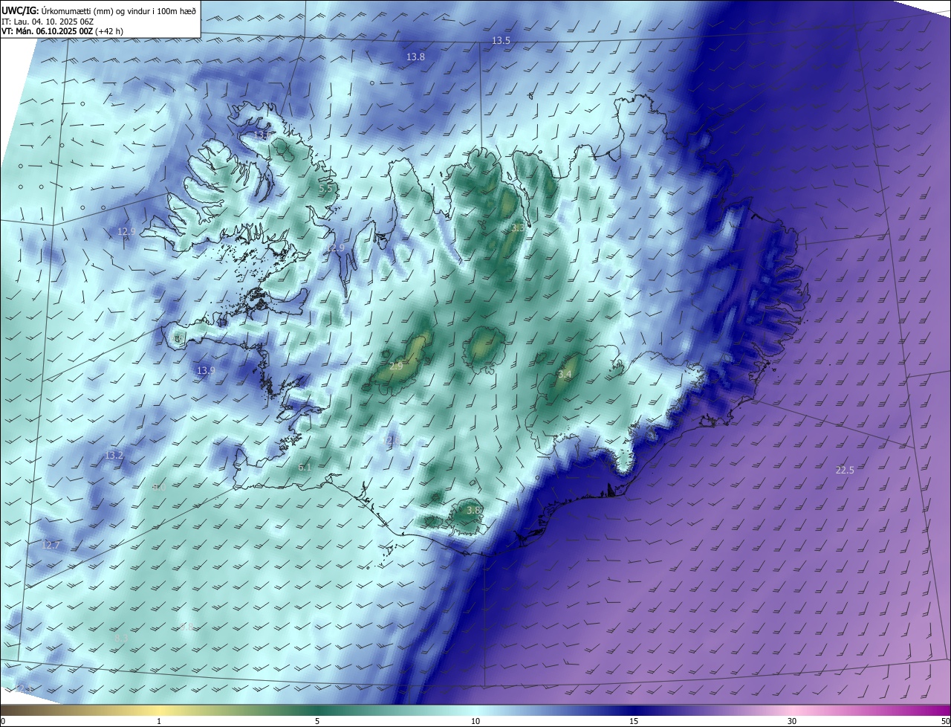
Task: Click the 3.8 value label over Mýrdalsjökull
Action: click(473, 510)
